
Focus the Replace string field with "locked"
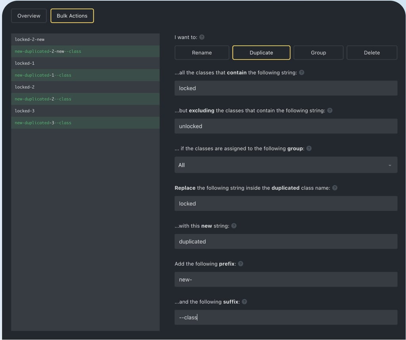click(x=286, y=203)
